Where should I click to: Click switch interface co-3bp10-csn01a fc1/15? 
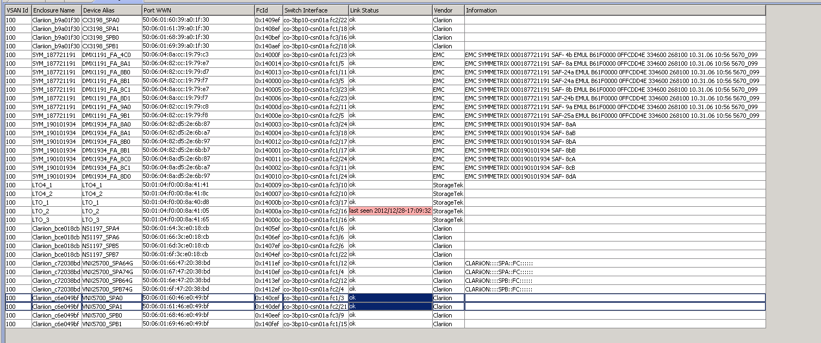click(315, 324)
